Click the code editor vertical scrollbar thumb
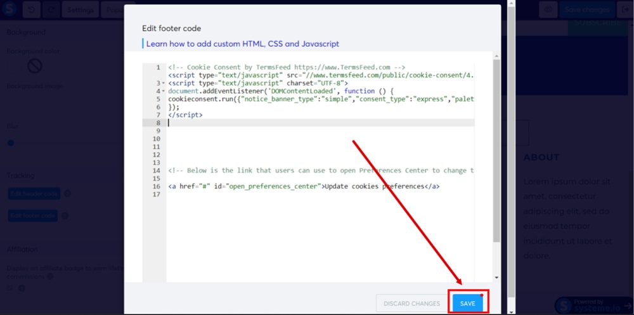This screenshot has width=634, height=315. (496, 150)
